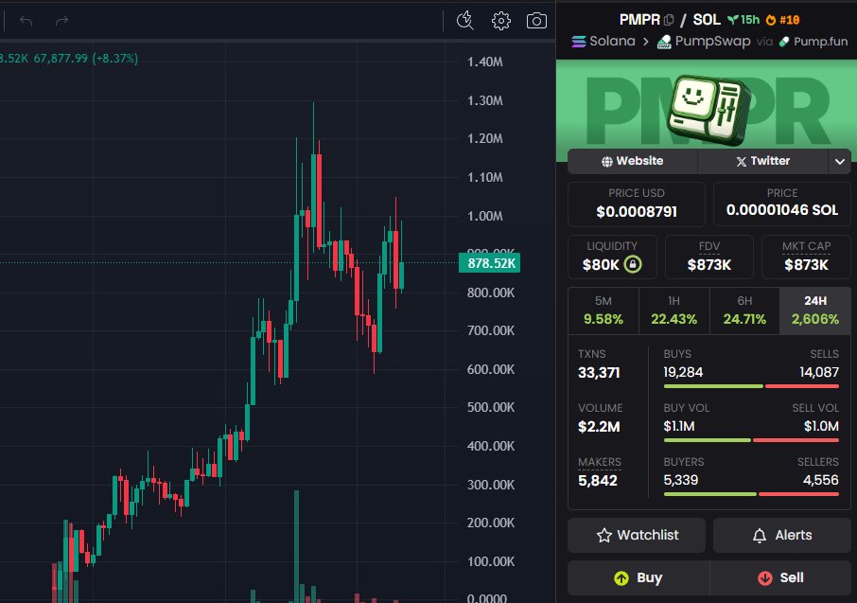This screenshot has height=603, width=857.
Task: Click the BUYS 19,284 value
Action: 683,373
